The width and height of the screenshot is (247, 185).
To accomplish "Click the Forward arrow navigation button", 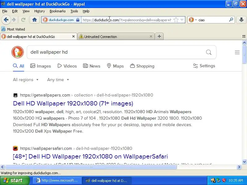I will [14, 20].
